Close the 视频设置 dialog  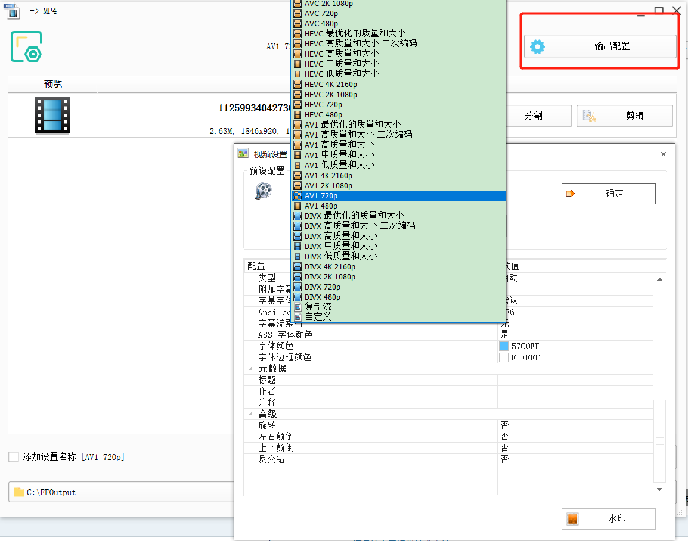(664, 154)
